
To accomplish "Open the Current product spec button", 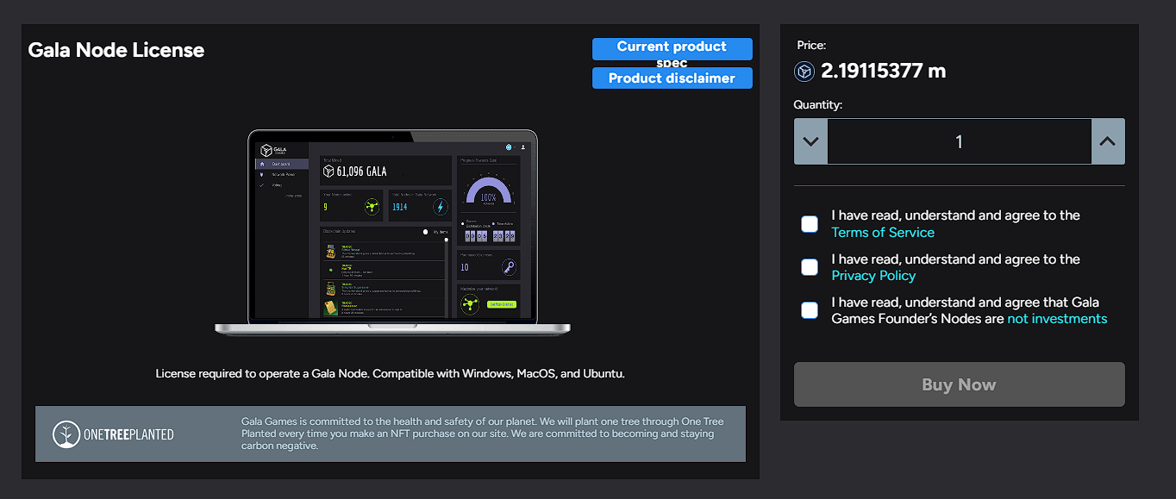I will click(x=672, y=49).
